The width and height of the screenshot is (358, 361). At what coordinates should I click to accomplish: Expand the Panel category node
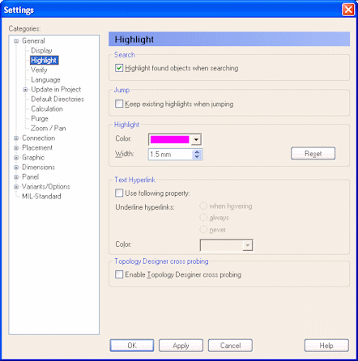coord(16,177)
